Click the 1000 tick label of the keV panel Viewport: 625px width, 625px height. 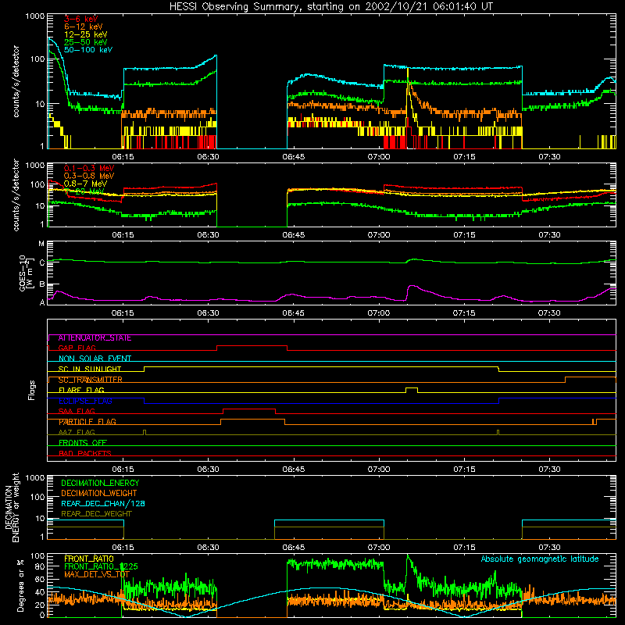click(x=35, y=16)
